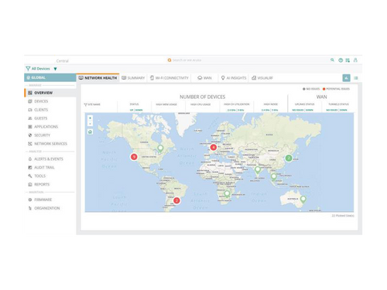The image size is (387, 290).
Task: Open Network Services in the sidebar
Action: pos(47,144)
